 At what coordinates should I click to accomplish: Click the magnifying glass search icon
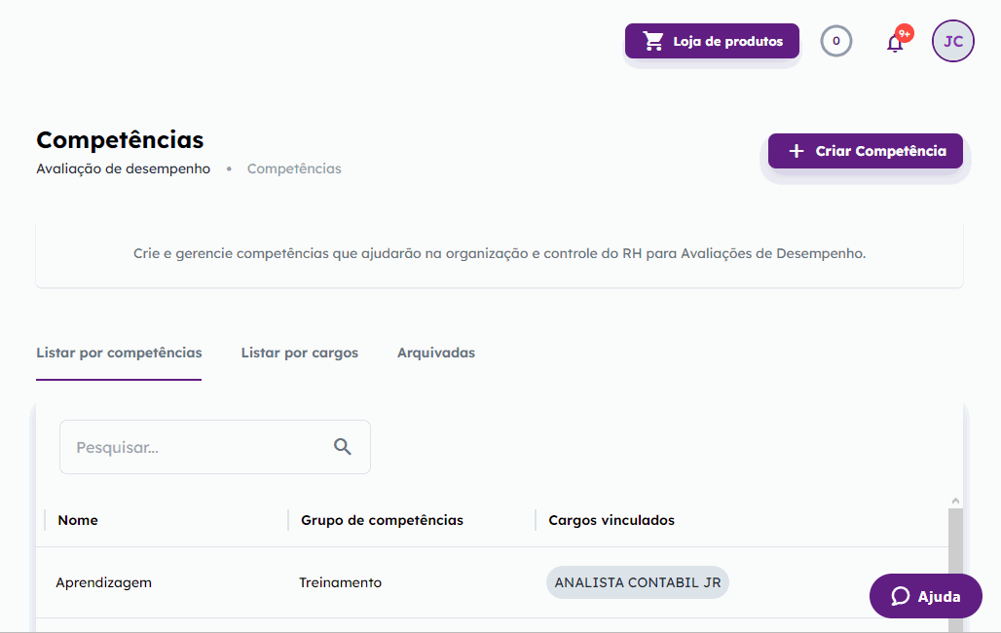pos(343,446)
